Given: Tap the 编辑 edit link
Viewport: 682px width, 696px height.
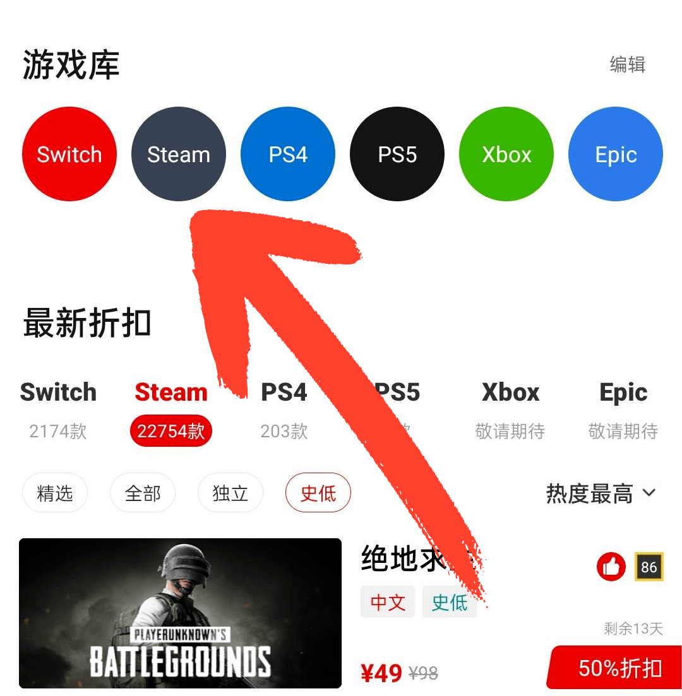Looking at the screenshot, I should click(x=627, y=64).
